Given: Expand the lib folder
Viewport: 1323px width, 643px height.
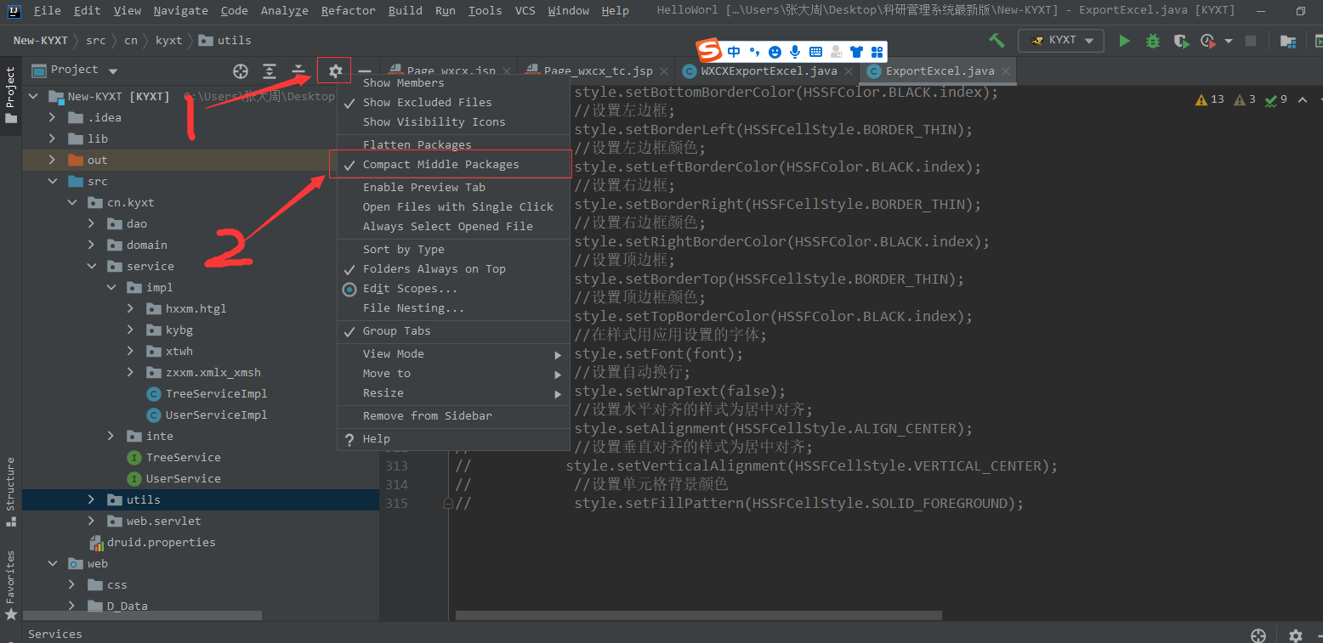Looking at the screenshot, I should point(52,138).
